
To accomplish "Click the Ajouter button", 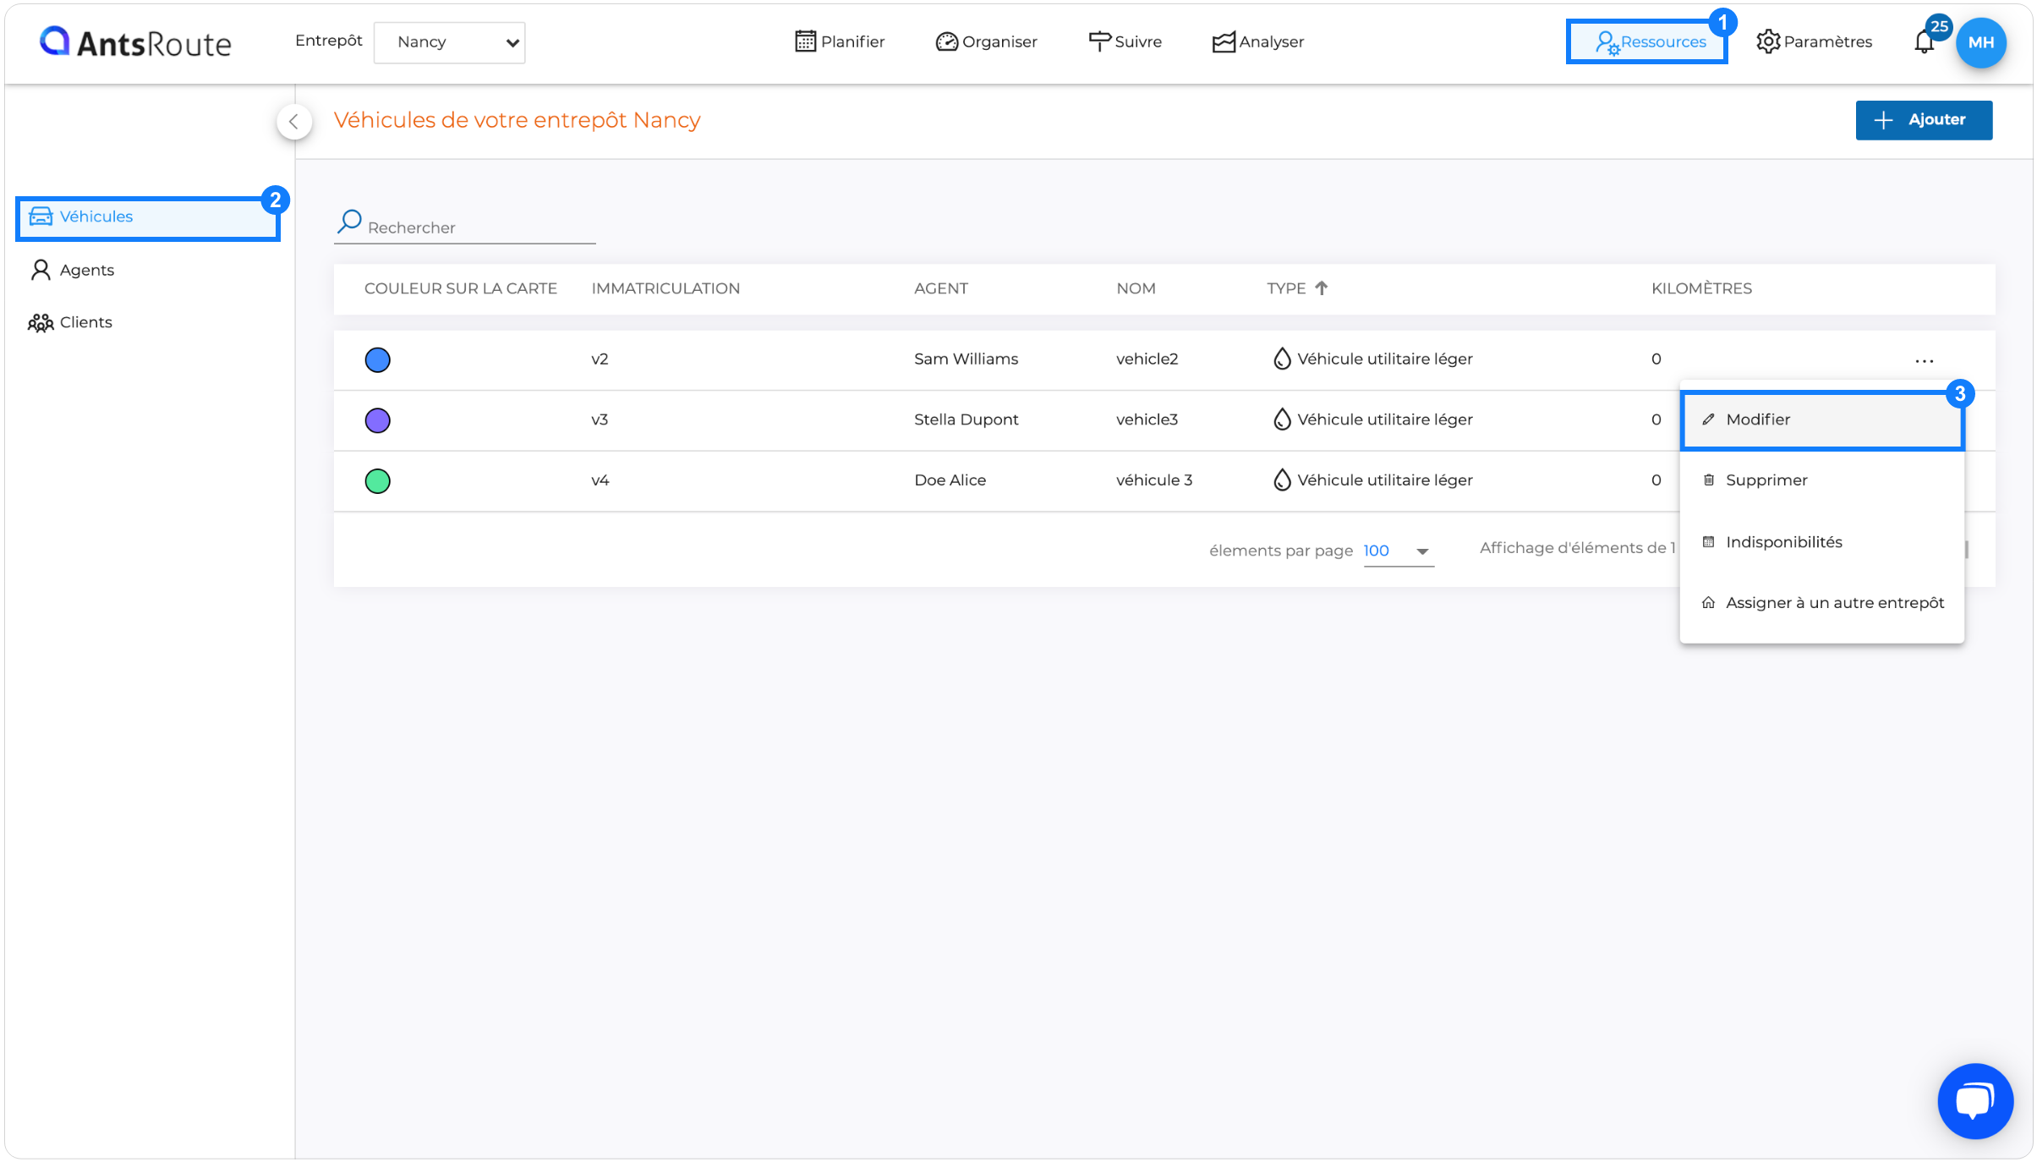I will coord(1924,120).
